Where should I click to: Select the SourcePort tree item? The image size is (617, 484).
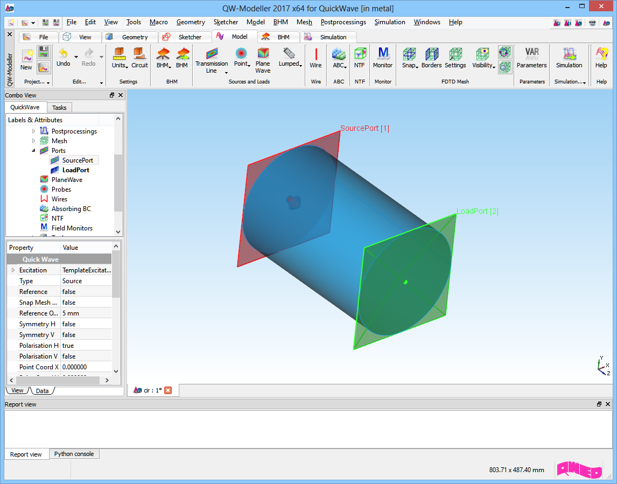[78, 160]
